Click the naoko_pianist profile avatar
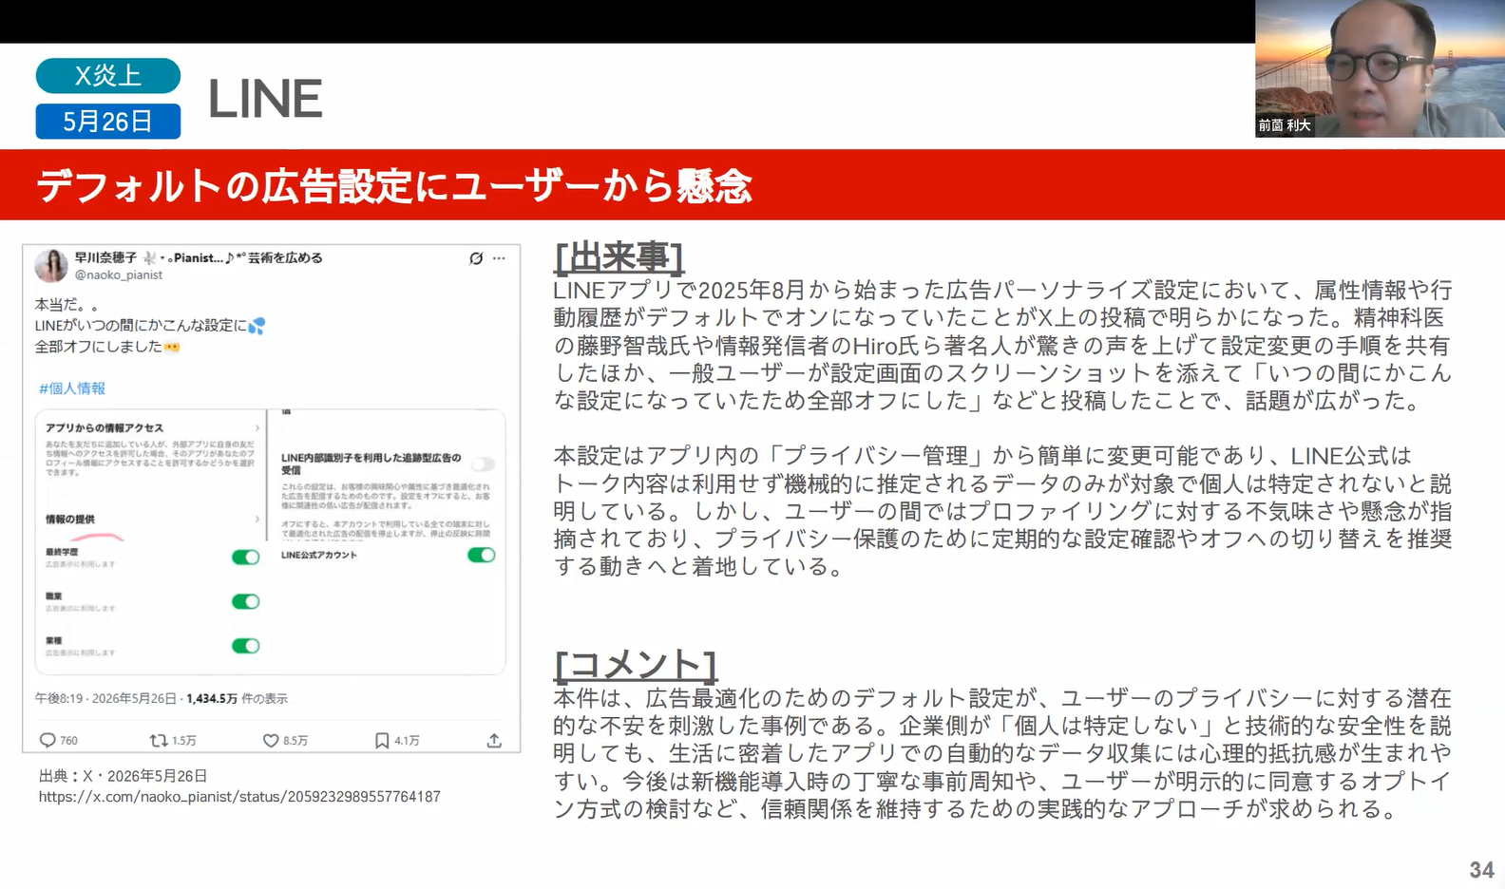Viewport: 1505px width, 889px height. click(x=51, y=266)
